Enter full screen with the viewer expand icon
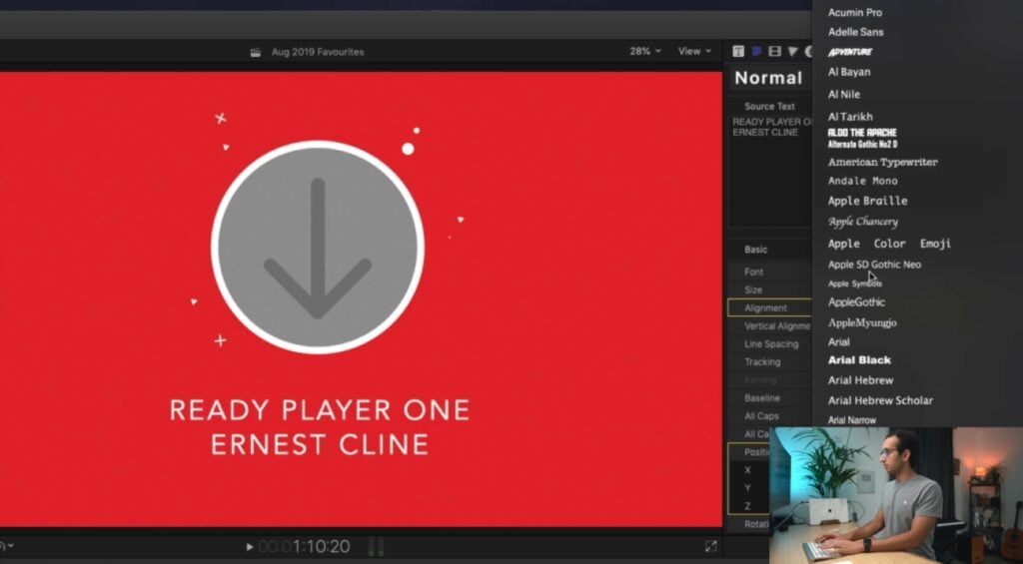This screenshot has width=1023, height=564. coord(710,546)
